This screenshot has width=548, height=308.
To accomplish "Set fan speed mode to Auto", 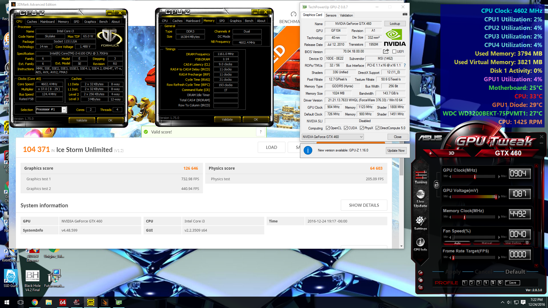I will (457, 243).
